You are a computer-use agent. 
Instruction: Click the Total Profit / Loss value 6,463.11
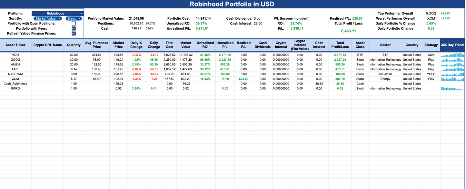coord(349,31)
